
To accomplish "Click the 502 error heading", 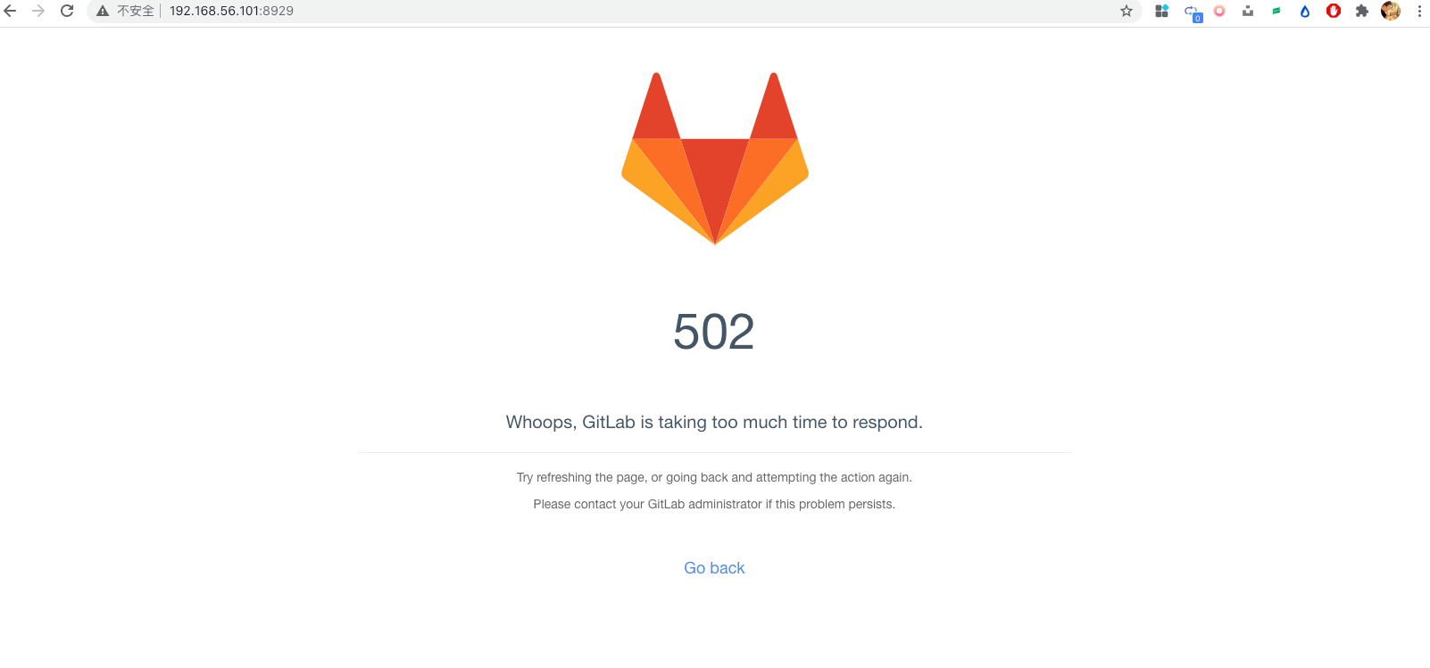I will pos(714,332).
